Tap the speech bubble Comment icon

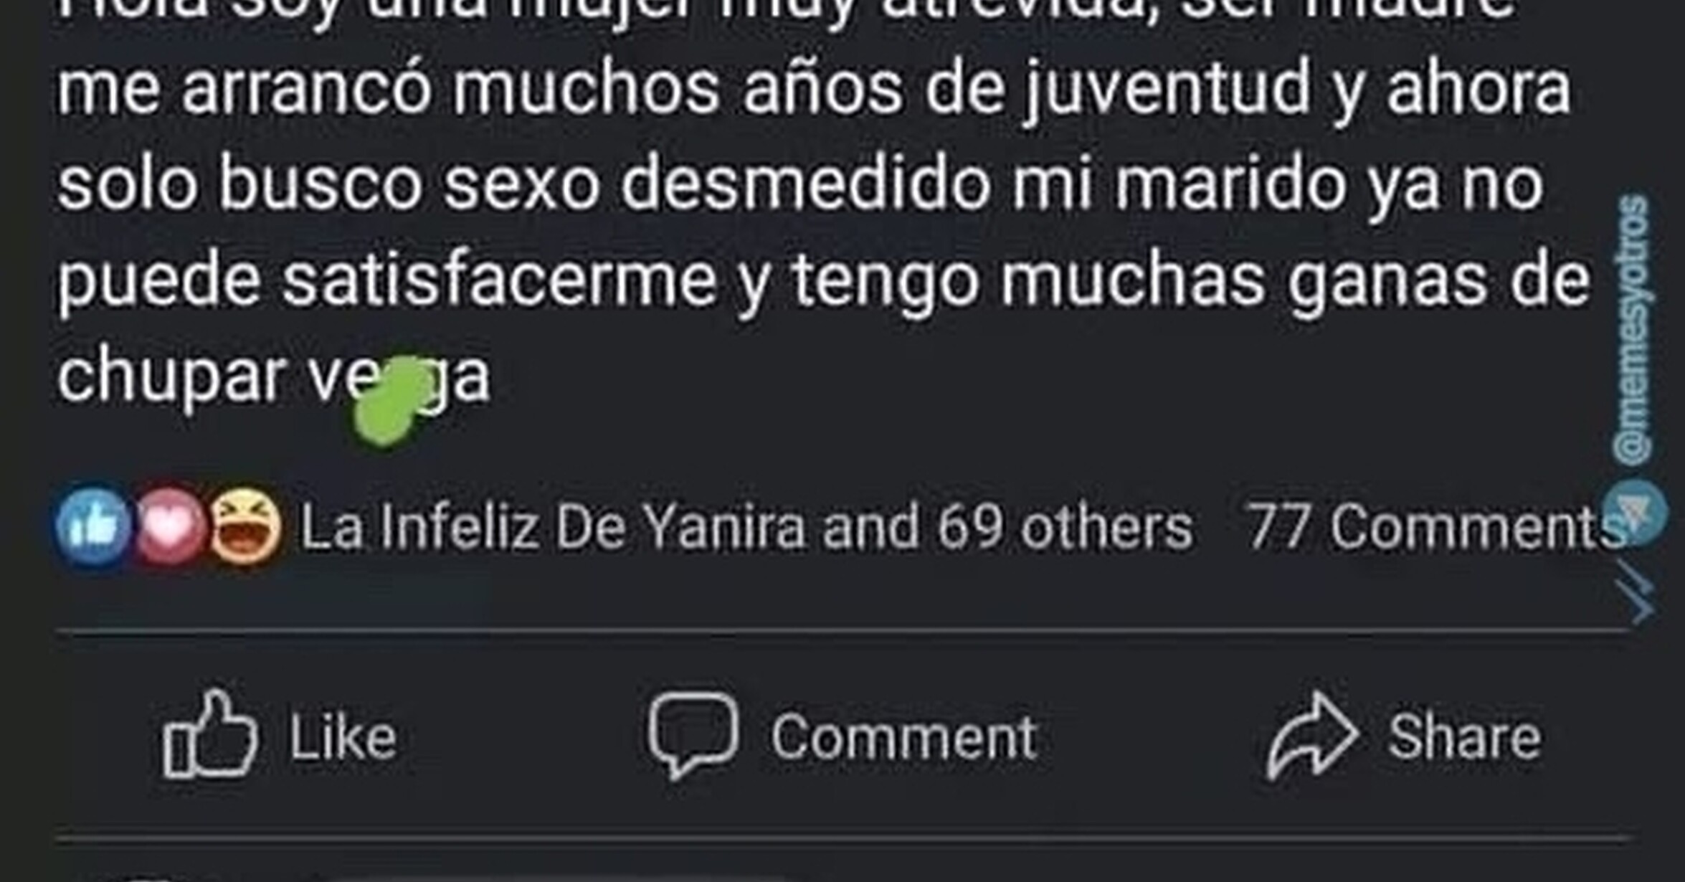point(693,736)
